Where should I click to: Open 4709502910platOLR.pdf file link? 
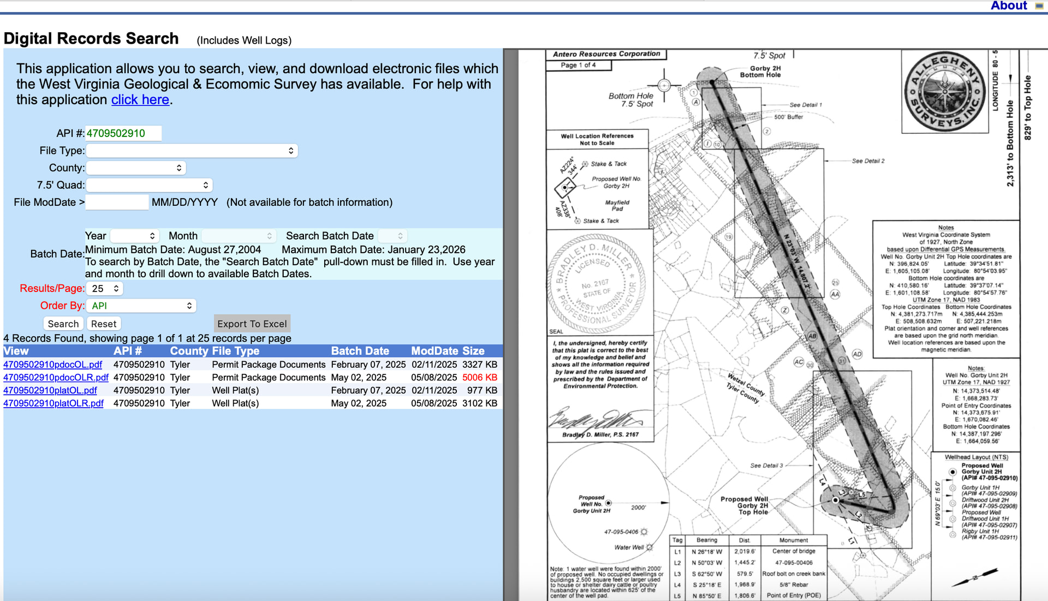[53, 403]
